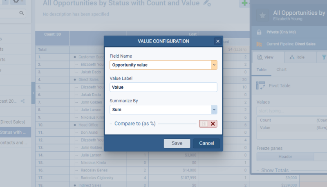
Task: Toggle the Header freeze panes button
Action: point(285,157)
